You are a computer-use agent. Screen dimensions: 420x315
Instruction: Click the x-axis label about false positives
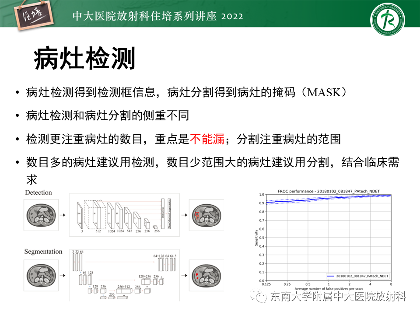pos(328,289)
